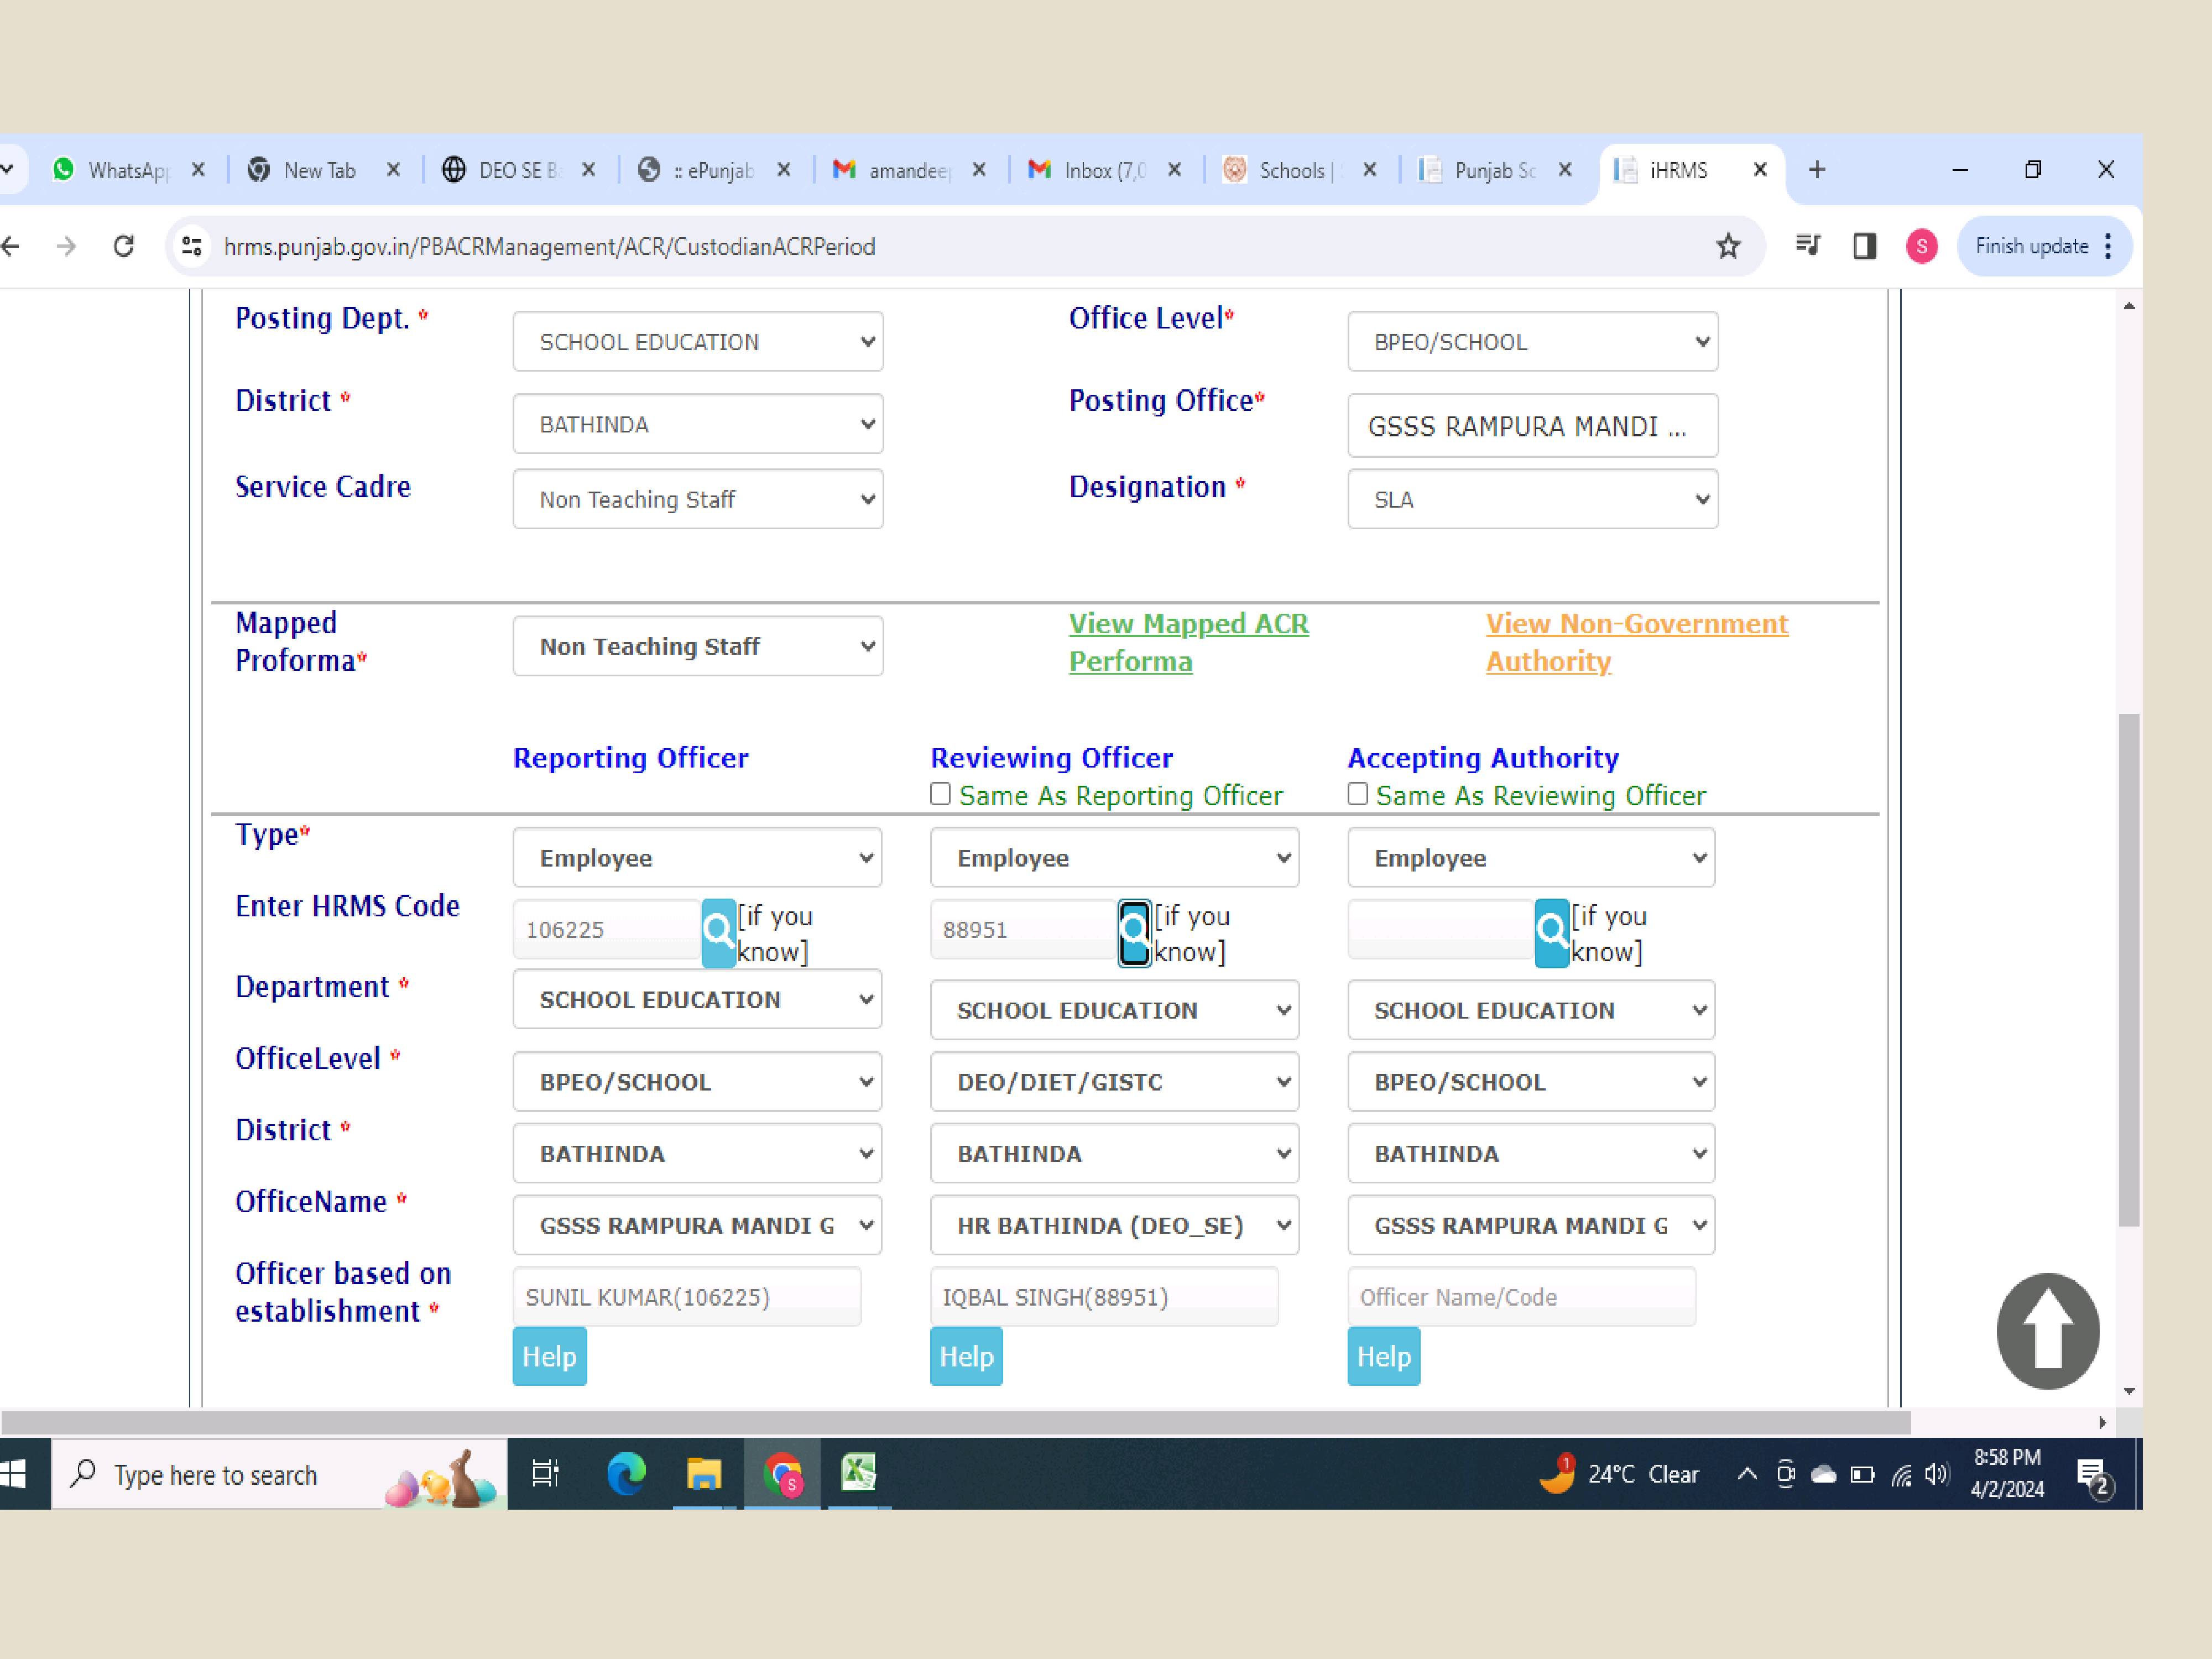2212x1659 pixels.
Task: Check Same As Reviewing Officer box
Action: pos(1357,794)
